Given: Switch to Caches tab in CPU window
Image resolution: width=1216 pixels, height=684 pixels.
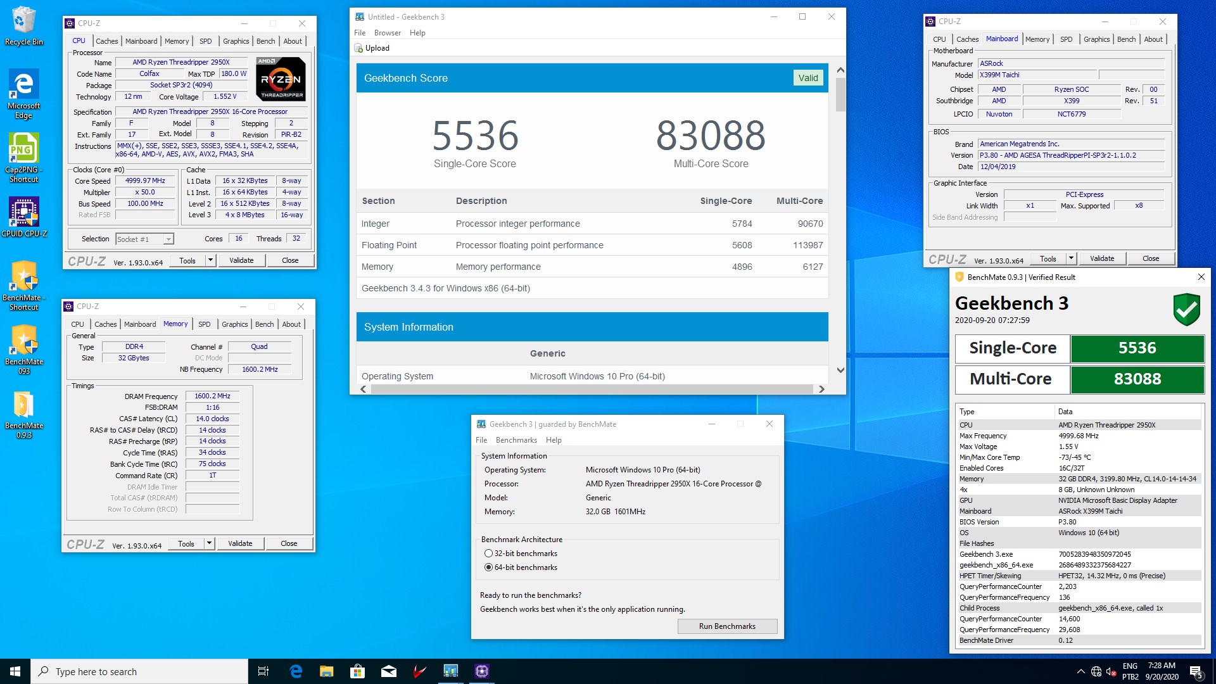Looking at the screenshot, I should click(106, 41).
